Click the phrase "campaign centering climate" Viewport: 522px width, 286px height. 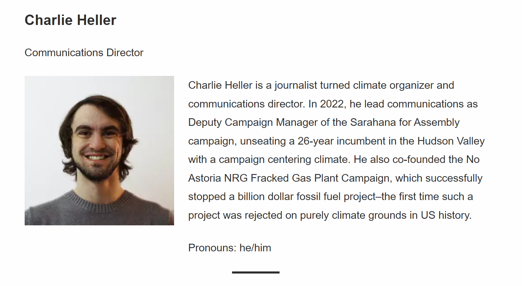pyautogui.click(x=283, y=159)
